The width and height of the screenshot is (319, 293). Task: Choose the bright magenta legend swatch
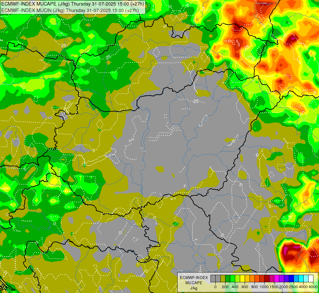[277, 278]
